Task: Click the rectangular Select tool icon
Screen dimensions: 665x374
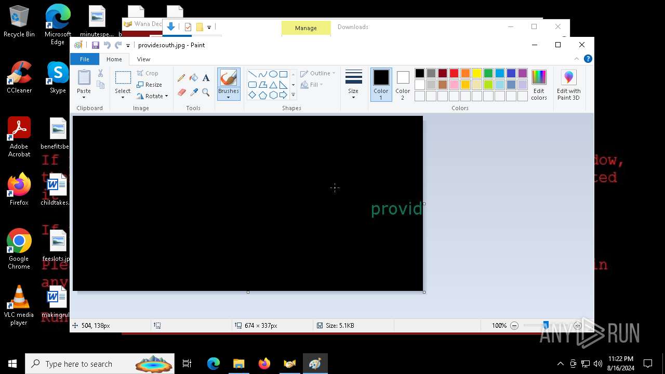Action: point(123,78)
